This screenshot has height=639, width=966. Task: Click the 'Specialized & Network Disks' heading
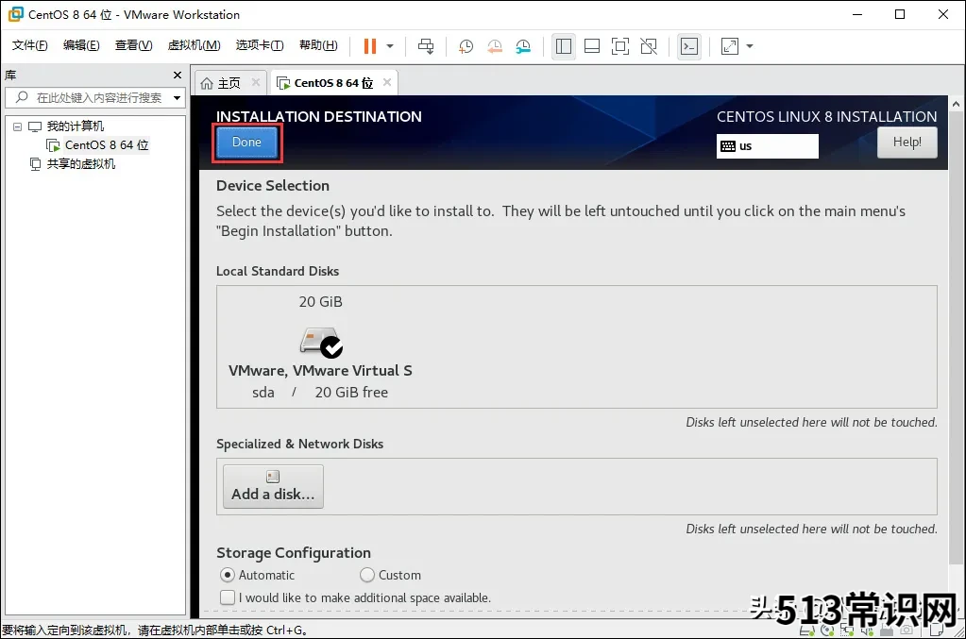point(299,444)
